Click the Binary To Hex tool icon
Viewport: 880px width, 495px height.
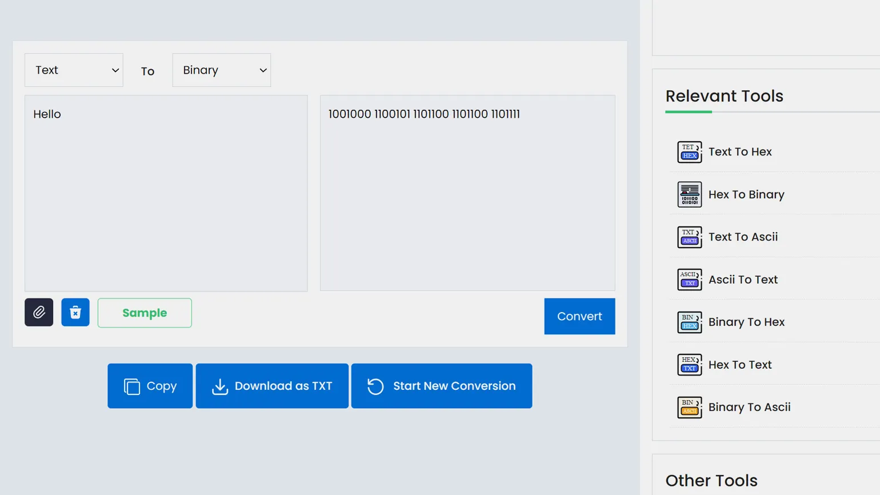coord(689,322)
